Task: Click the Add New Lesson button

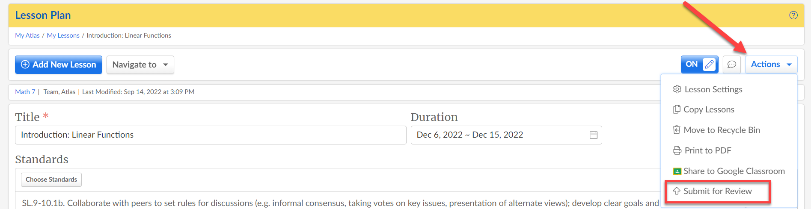Action: 59,65
